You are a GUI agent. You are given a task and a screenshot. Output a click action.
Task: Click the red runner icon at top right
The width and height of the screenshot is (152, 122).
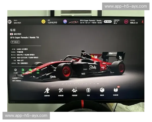click(142, 22)
